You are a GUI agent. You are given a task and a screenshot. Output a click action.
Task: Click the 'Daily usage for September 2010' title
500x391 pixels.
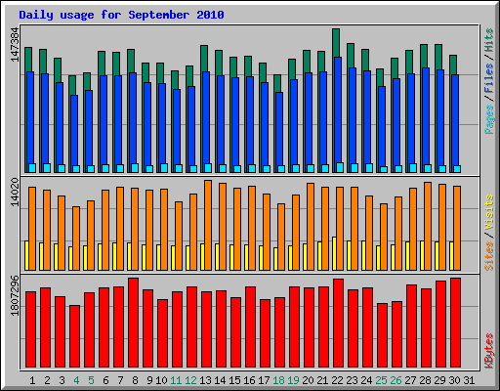point(121,15)
